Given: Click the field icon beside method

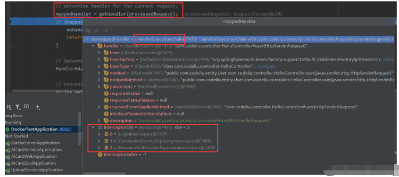Looking at the screenshot, I should tap(106, 73).
